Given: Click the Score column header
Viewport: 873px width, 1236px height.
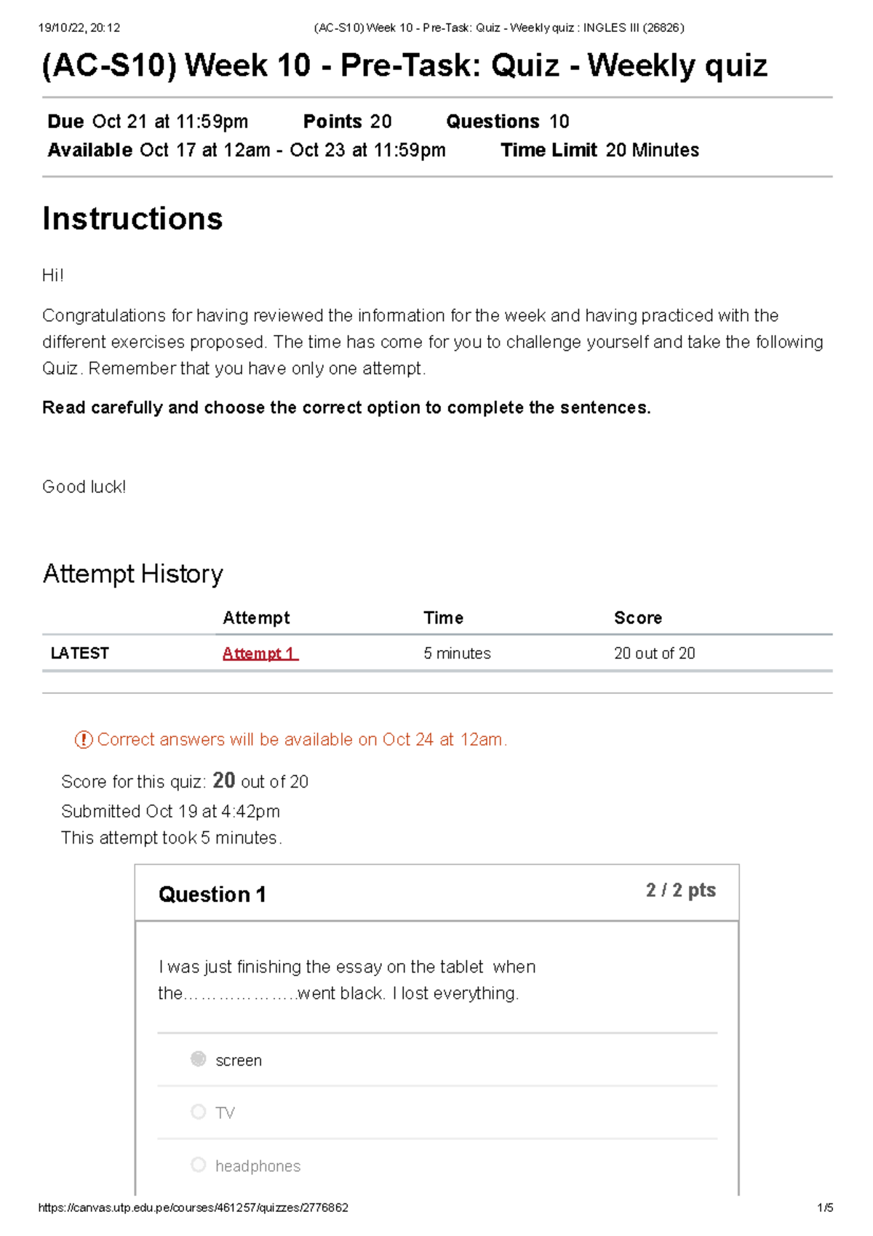Looking at the screenshot, I should click(638, 618).
